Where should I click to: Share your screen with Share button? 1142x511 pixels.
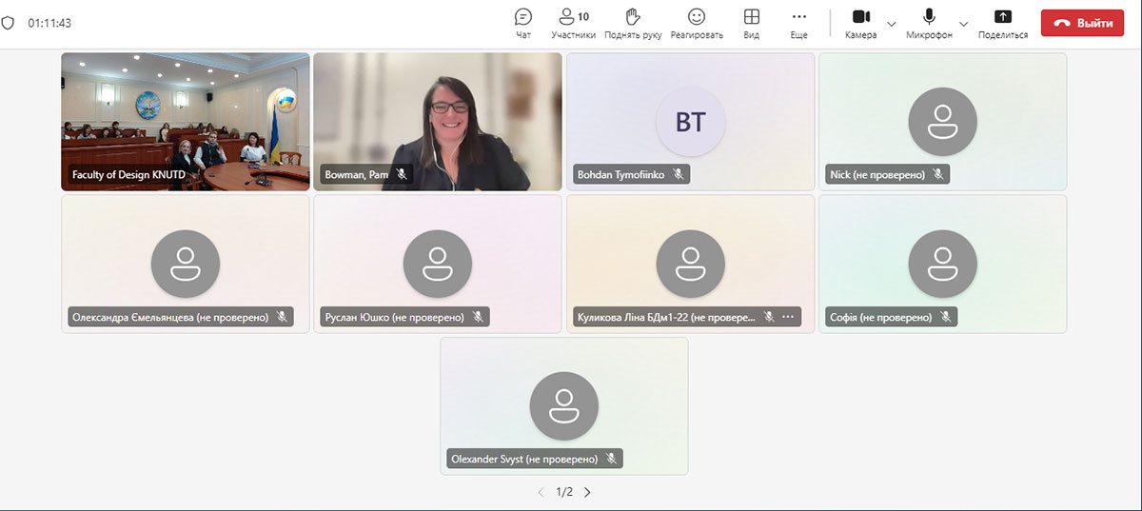[x=1003, y=23]
